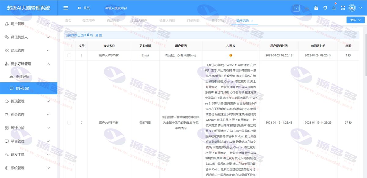Click timestamp 2023-04-24 09:20:13

pos(279,56)
